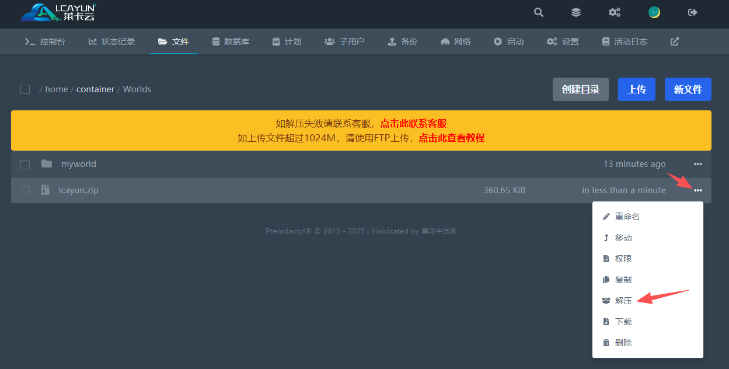Screen dimensions: 729x369
Task: Click the 新文件 new file button
Action: pos(688,89)
